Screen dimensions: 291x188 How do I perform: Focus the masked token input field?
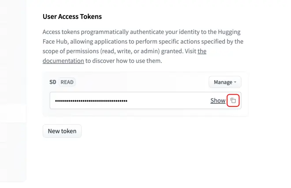[145, 100]
